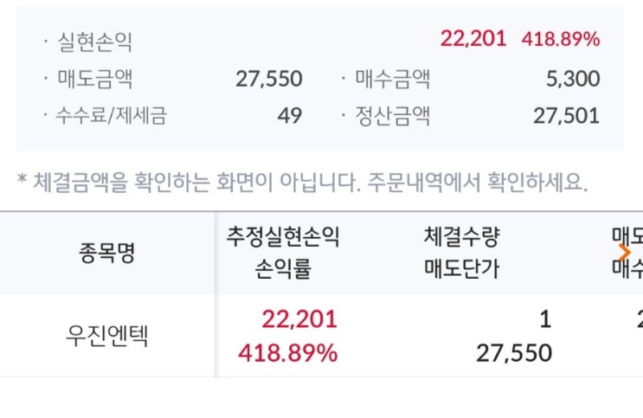Open the 우진엔텍 stock row
The image size is (643, 418).
[x=107, y=336]
